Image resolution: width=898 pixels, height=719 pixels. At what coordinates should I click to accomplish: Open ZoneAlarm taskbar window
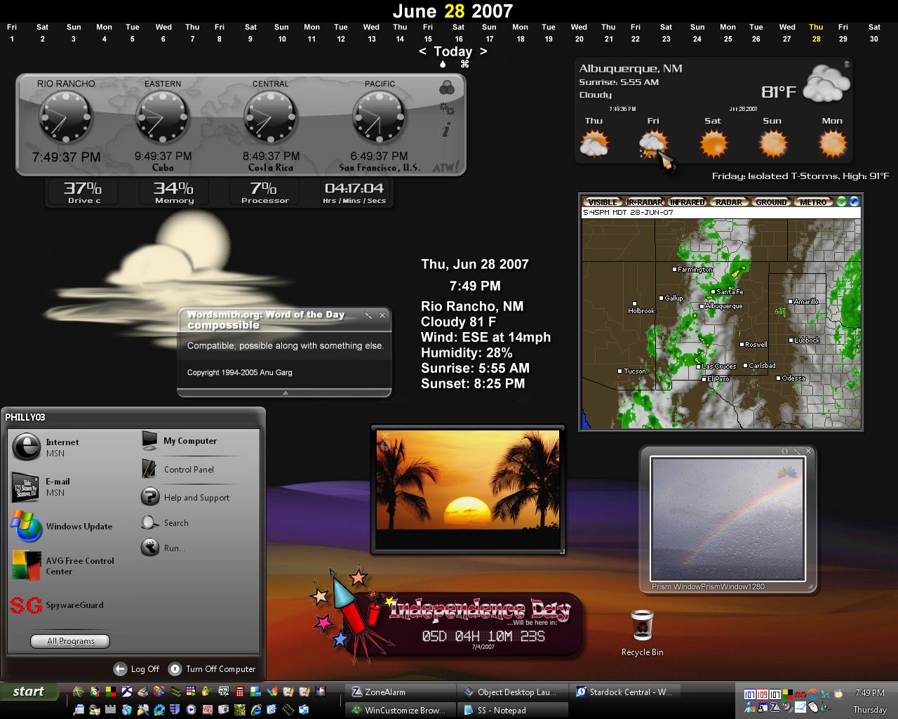pyautogui.click(x=401, y=692)
